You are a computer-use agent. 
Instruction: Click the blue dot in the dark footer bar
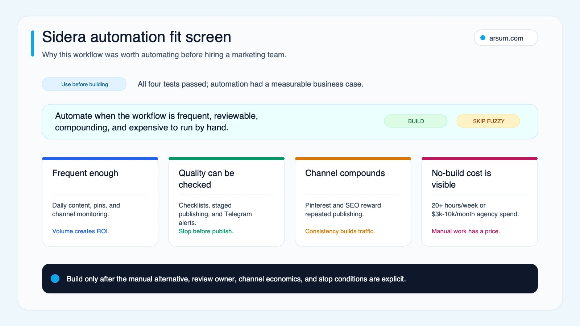coord(55,279)
